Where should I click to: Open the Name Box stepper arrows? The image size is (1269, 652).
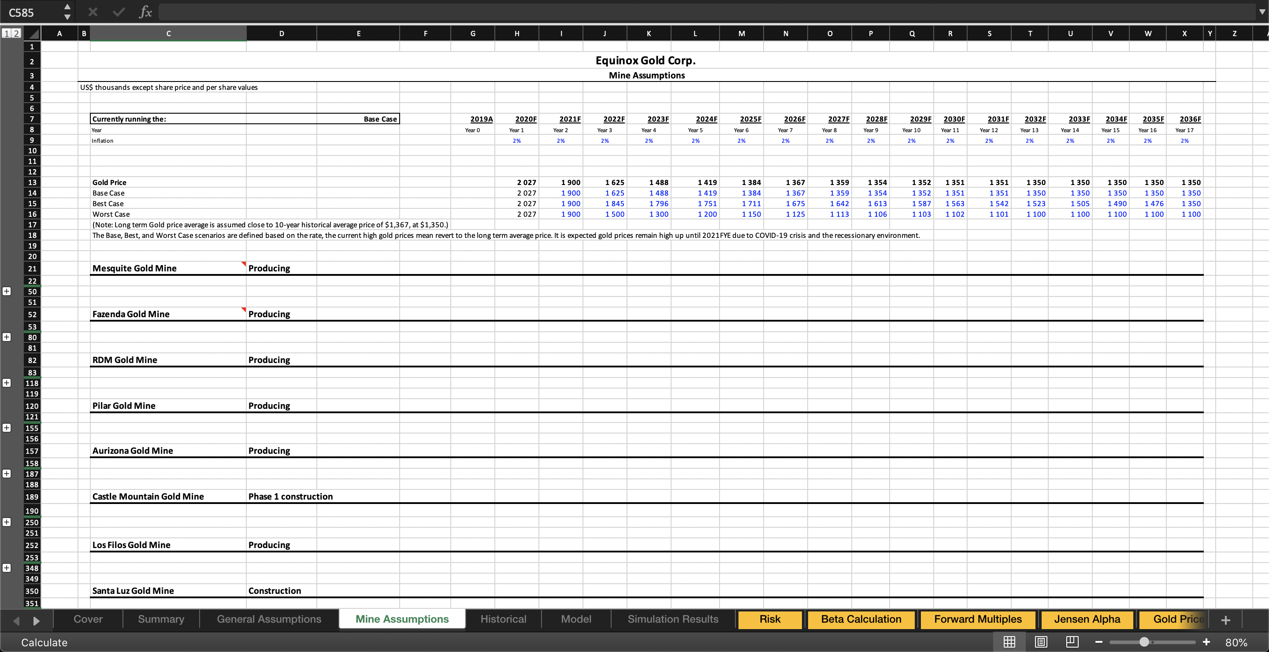[x=67, y=12]
